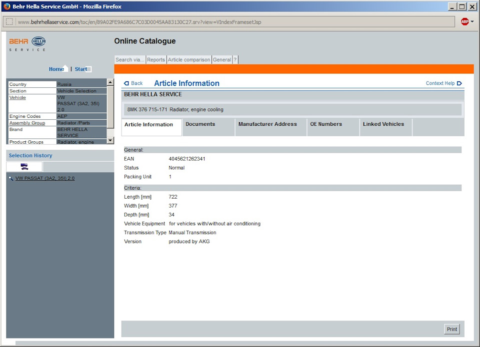Open the Reports menu
The height and width of the screenshot is (347, 480).
coord(156,59)
